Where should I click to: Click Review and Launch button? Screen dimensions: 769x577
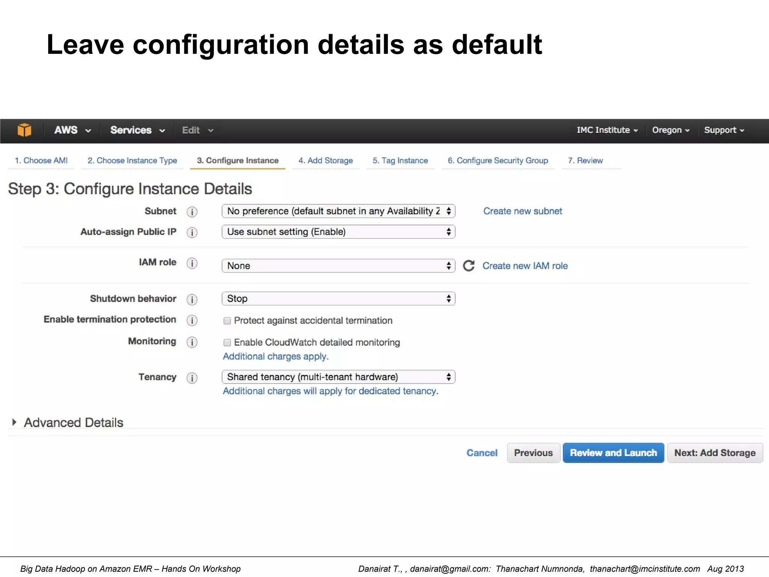(x=613, y=453)
